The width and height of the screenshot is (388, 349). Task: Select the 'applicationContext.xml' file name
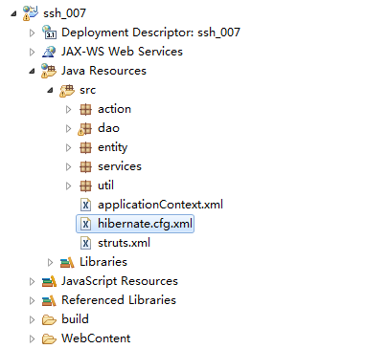click(160, 205)
